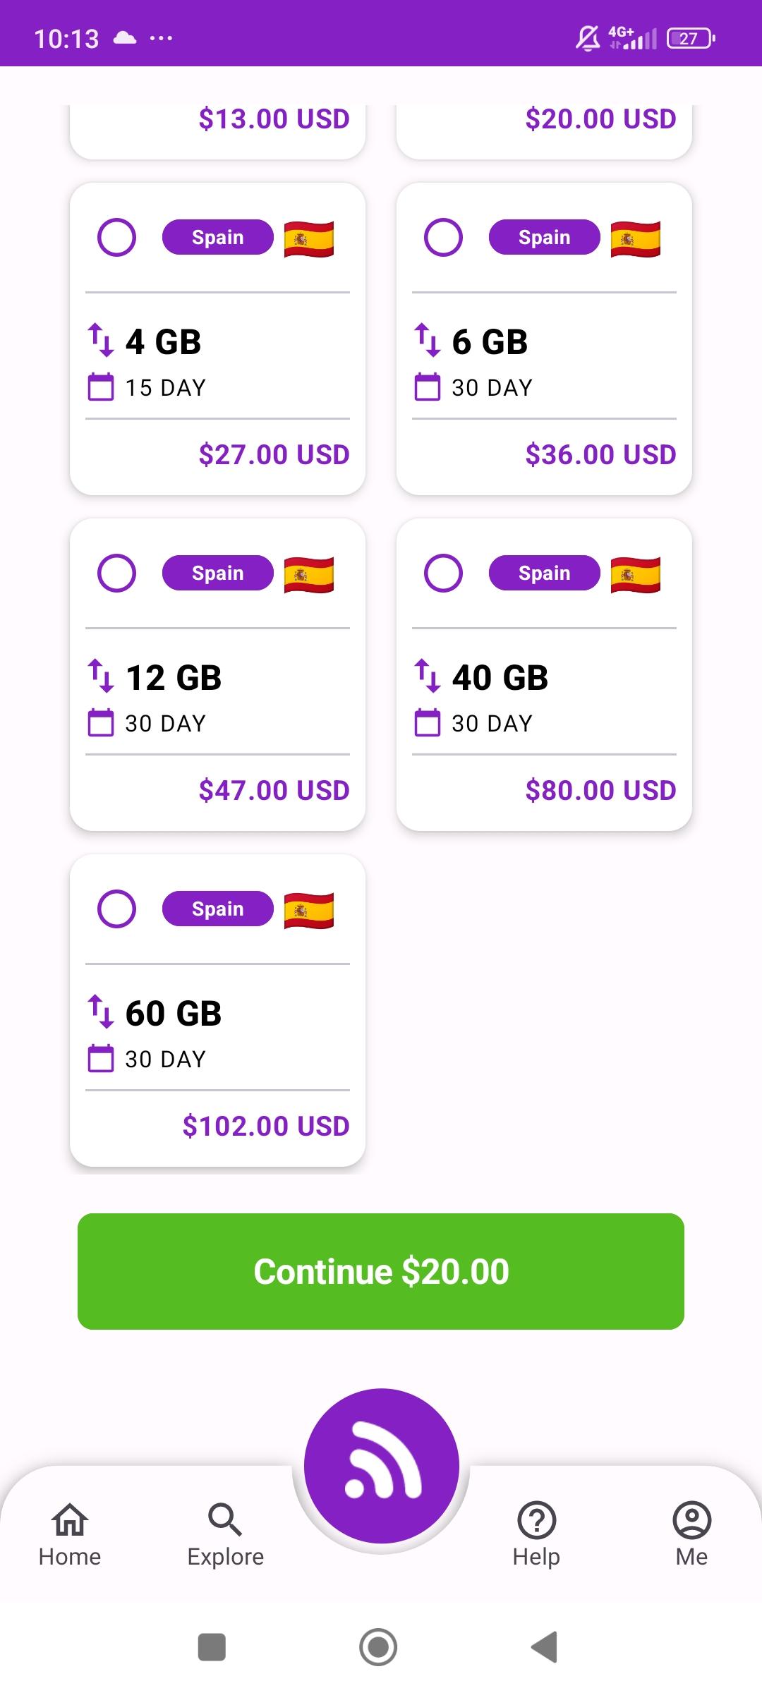Tap the Android recent apps square button
The width and height of the screenshot is (762, 1693).
tap(212, 1647)
